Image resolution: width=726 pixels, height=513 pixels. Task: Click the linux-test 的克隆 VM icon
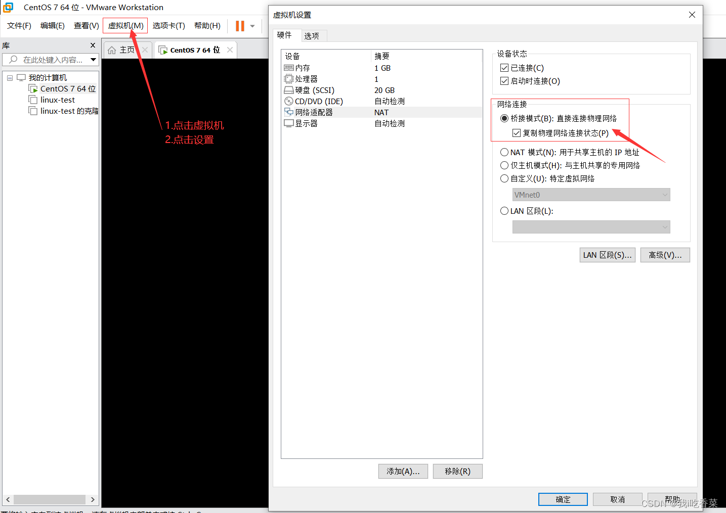coord(33,111)
